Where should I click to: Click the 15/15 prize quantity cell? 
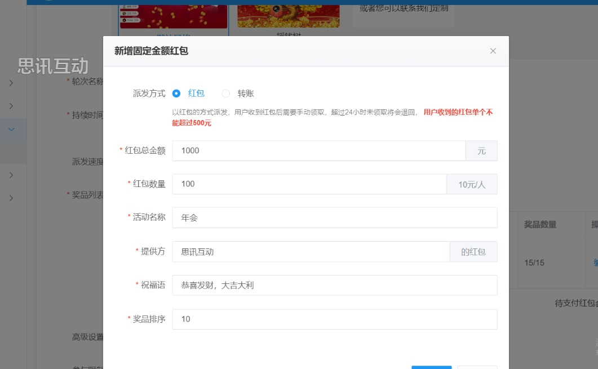point(534,263)
